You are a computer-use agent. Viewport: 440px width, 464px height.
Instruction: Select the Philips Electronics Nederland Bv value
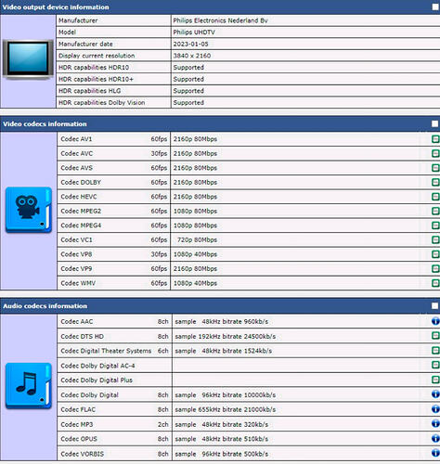point(220,20)
